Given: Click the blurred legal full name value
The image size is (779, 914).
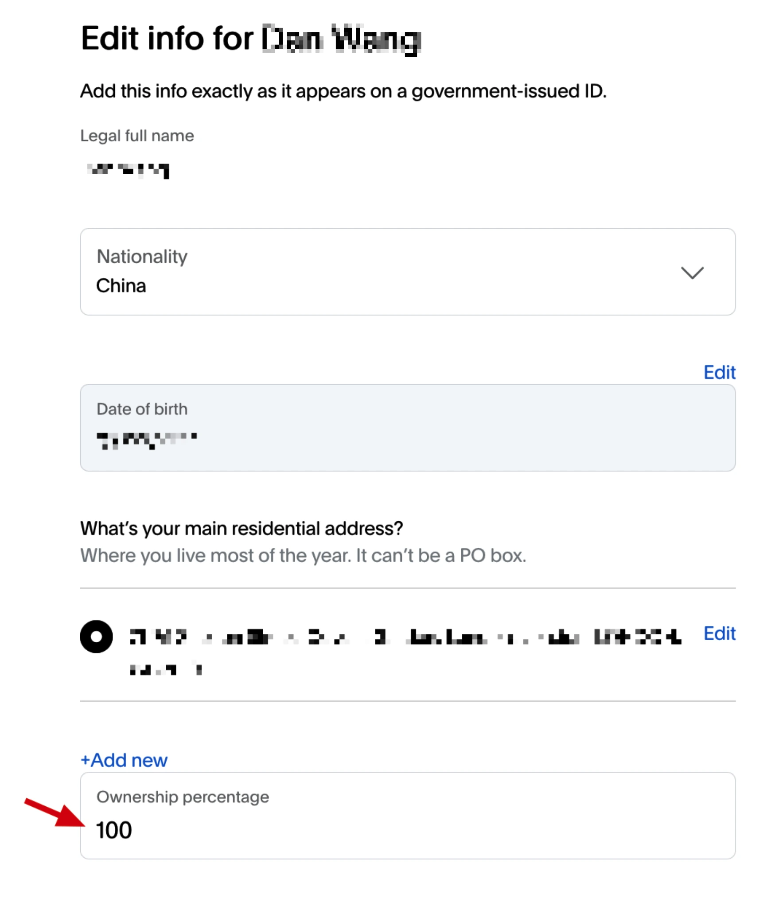Looking at the screenshot, I should click(x=128, y=170).
